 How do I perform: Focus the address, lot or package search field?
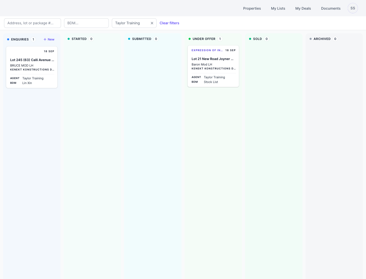coord(32,23)
